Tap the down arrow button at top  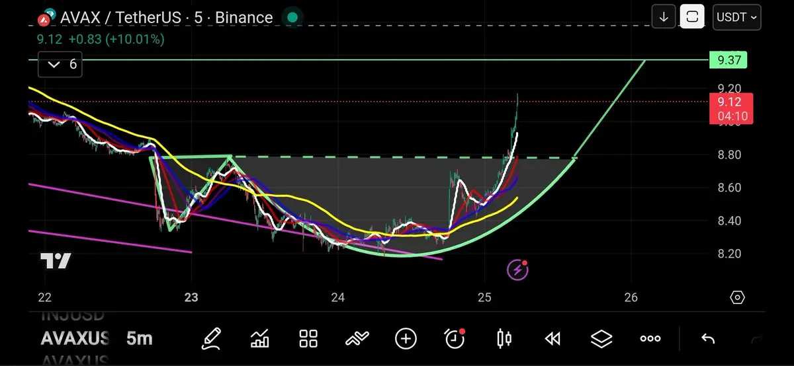663,17
